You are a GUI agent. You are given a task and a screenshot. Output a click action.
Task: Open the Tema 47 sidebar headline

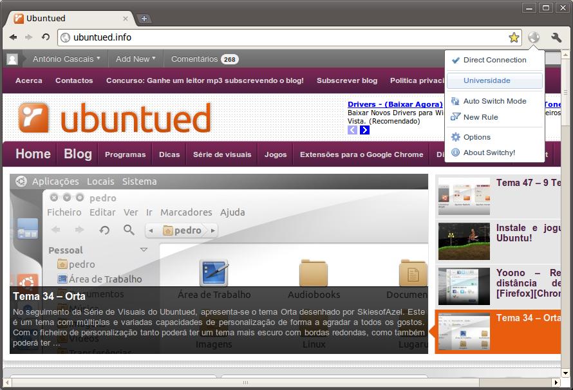tap(528, 183)
